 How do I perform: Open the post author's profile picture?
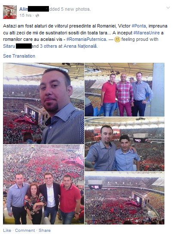click(x=10, y=12)
